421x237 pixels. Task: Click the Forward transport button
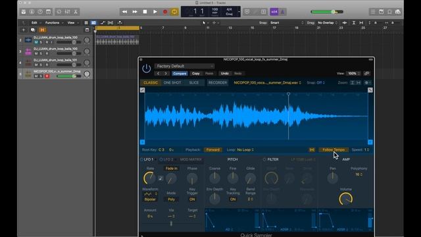point(134,12)
